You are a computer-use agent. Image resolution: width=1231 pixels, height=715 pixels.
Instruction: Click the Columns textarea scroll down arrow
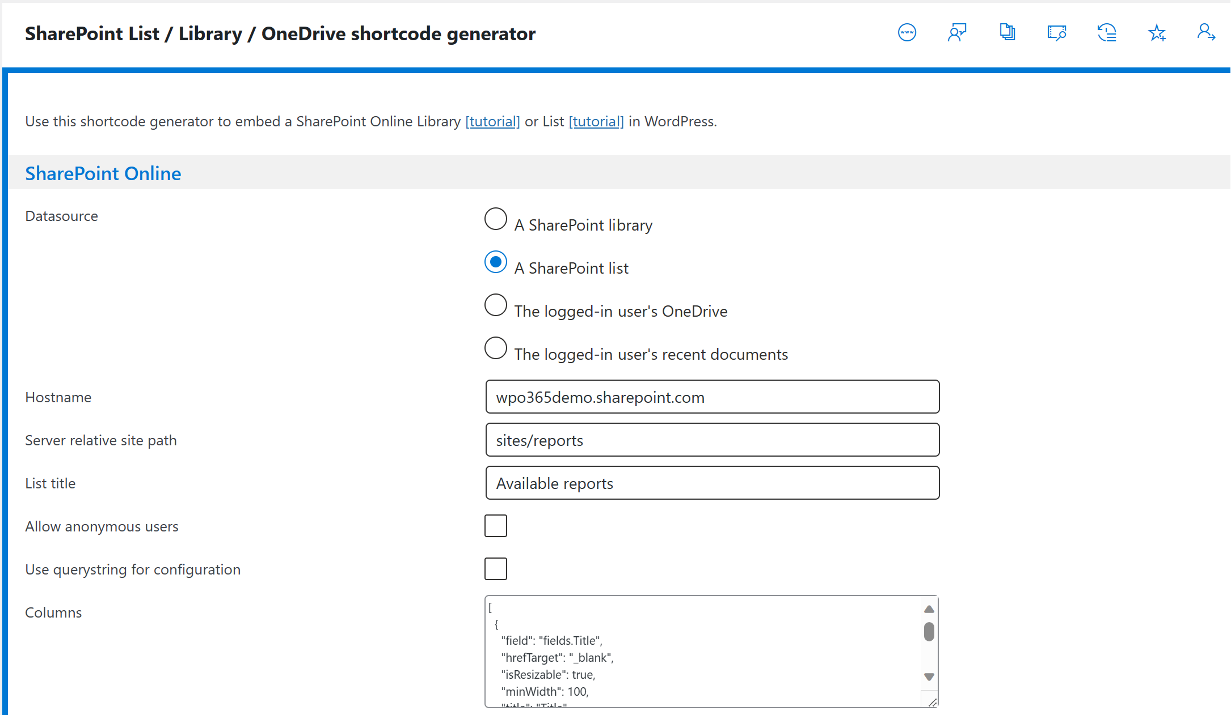[929, 677]
